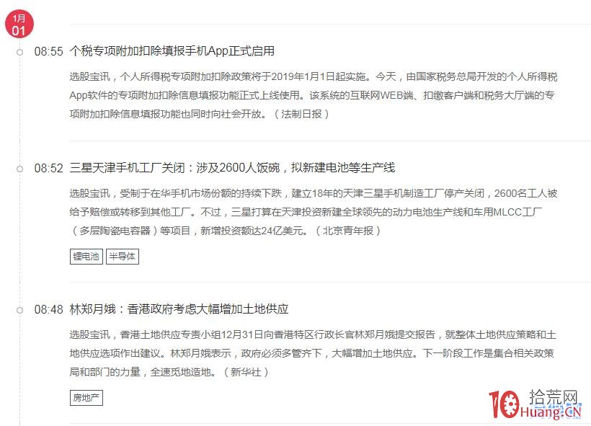Screen dimensions: 591x426
Task: Click source text （新华社）
Action: coord(246,372)
